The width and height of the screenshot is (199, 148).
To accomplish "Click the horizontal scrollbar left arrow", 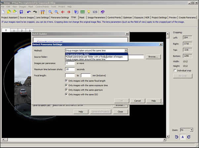I will (x=3, y=139).
